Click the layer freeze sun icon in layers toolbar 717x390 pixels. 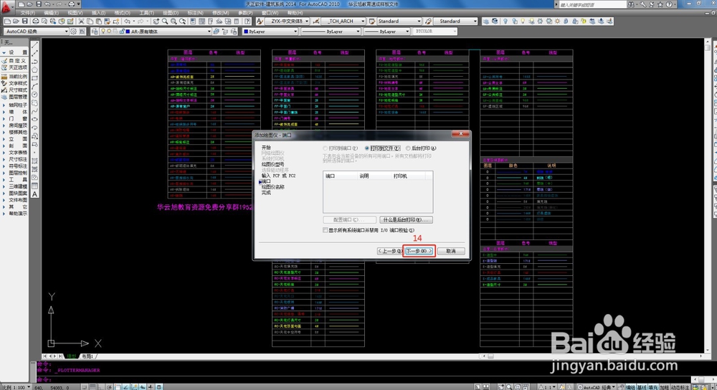click(x=109, y=32)
